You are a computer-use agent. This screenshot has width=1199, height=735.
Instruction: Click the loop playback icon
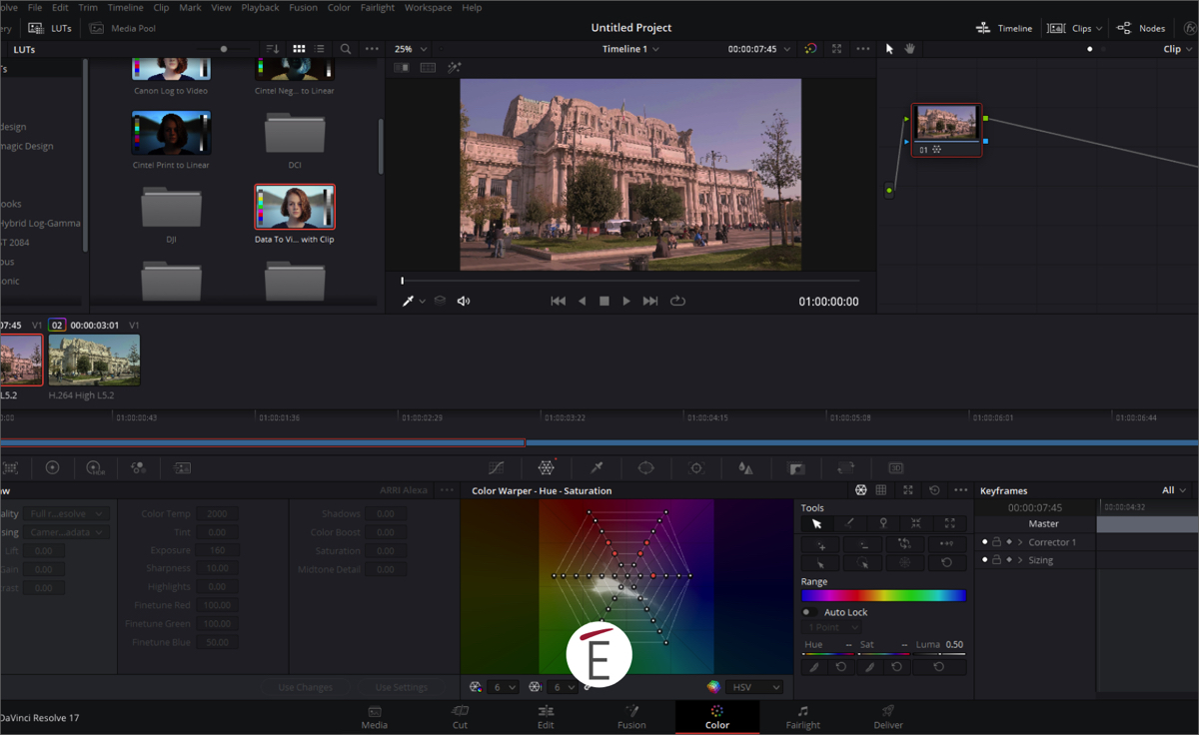[x=677, y=302]
